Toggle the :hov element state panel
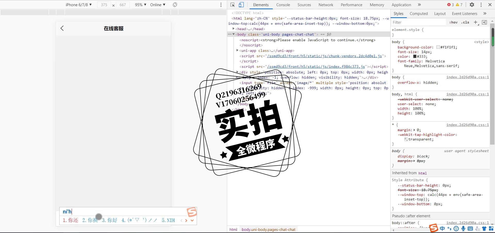Screen dimensions: 495x233 point(453,22)
